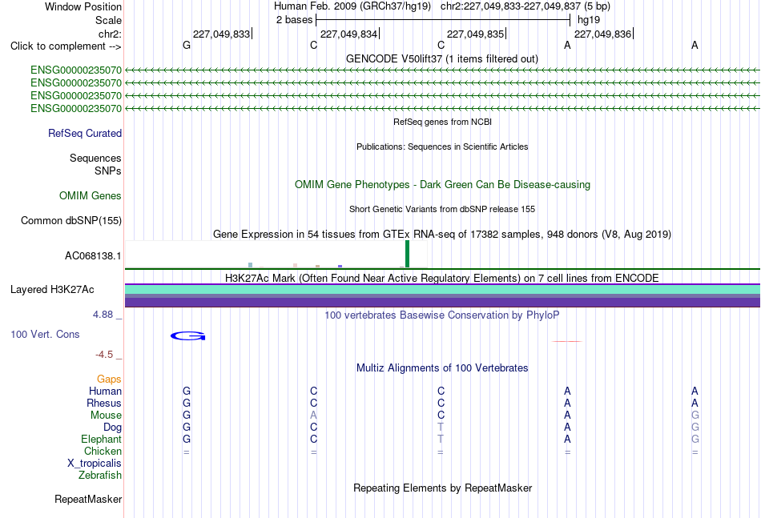
Task: Click the 'RefSeq genes from NCBI' title
Action: click(442, 122)
